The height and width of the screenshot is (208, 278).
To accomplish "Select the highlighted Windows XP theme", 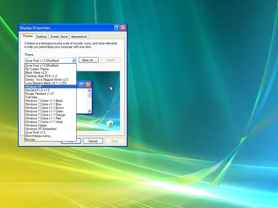I will coord(50,87).
